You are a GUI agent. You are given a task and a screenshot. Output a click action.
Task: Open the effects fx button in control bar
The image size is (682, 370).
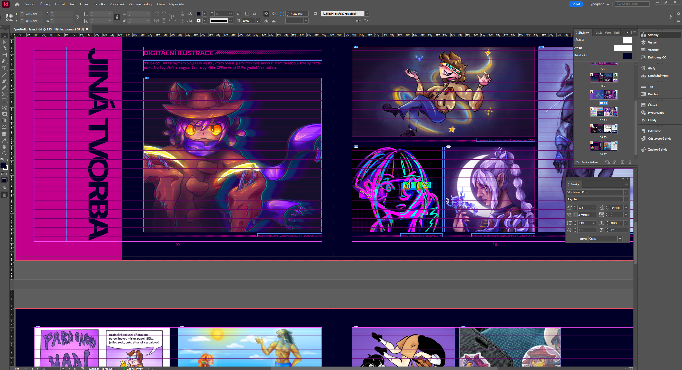tap(255, 14)
